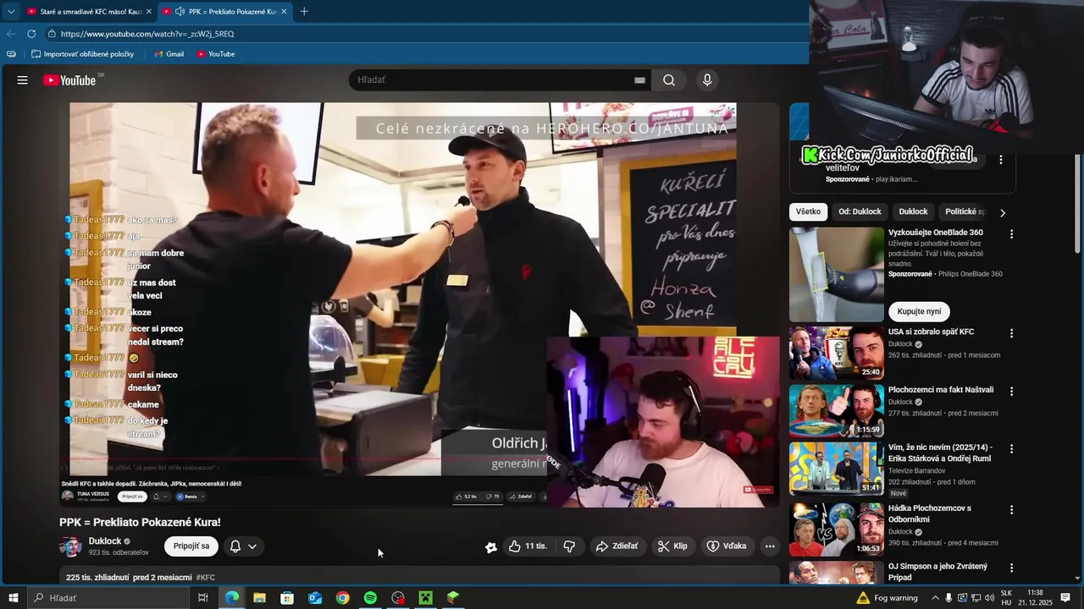The image size is (1084, 609).
Task: Click the Pripojiť sa join button
Action: click(191, 546)
